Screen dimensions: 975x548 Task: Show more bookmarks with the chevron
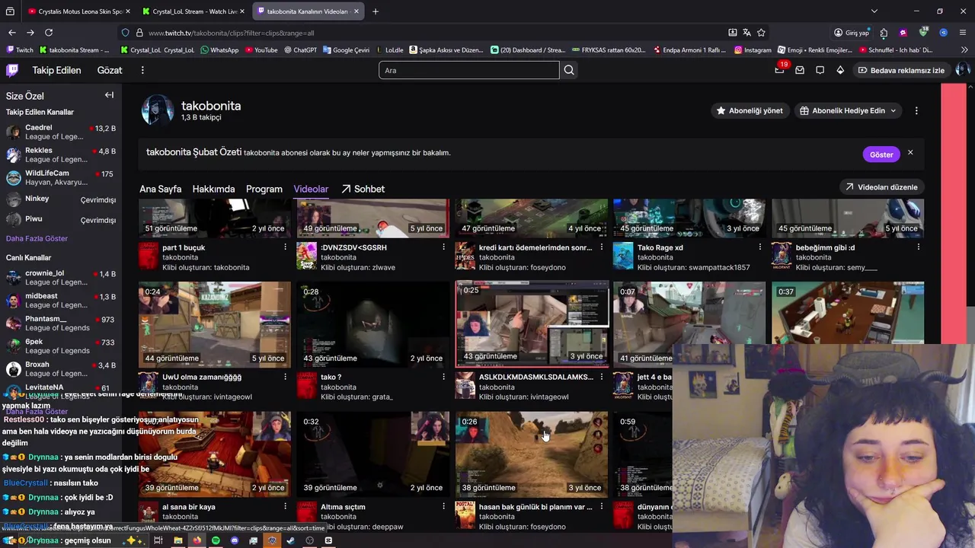[964, 50]
